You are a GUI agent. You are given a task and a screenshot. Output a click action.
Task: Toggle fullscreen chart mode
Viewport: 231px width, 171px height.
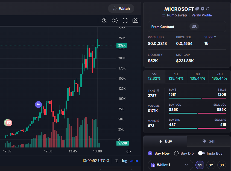(125, 21)
